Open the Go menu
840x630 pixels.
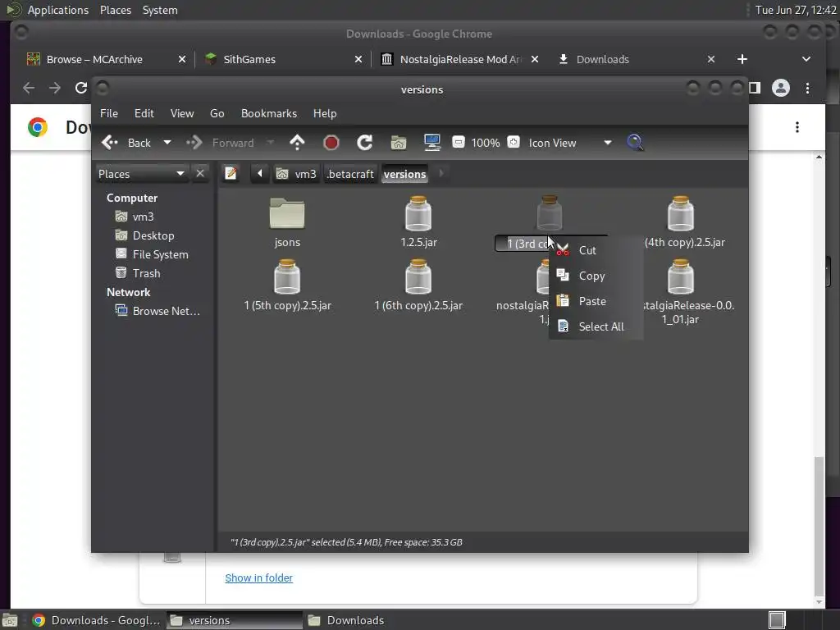click(217, 113)
